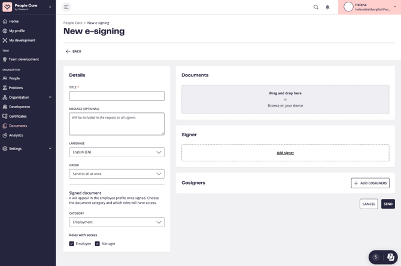The width and height of the screenshot is (401, 266).
Task: Toggle the sidebar hamburger menu icon
Action: tap(66, 7)
